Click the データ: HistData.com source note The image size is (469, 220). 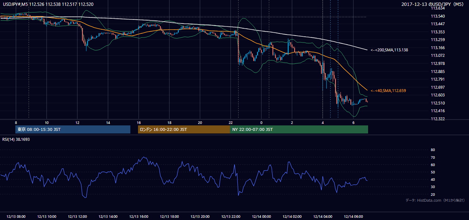tap(435, 200)
